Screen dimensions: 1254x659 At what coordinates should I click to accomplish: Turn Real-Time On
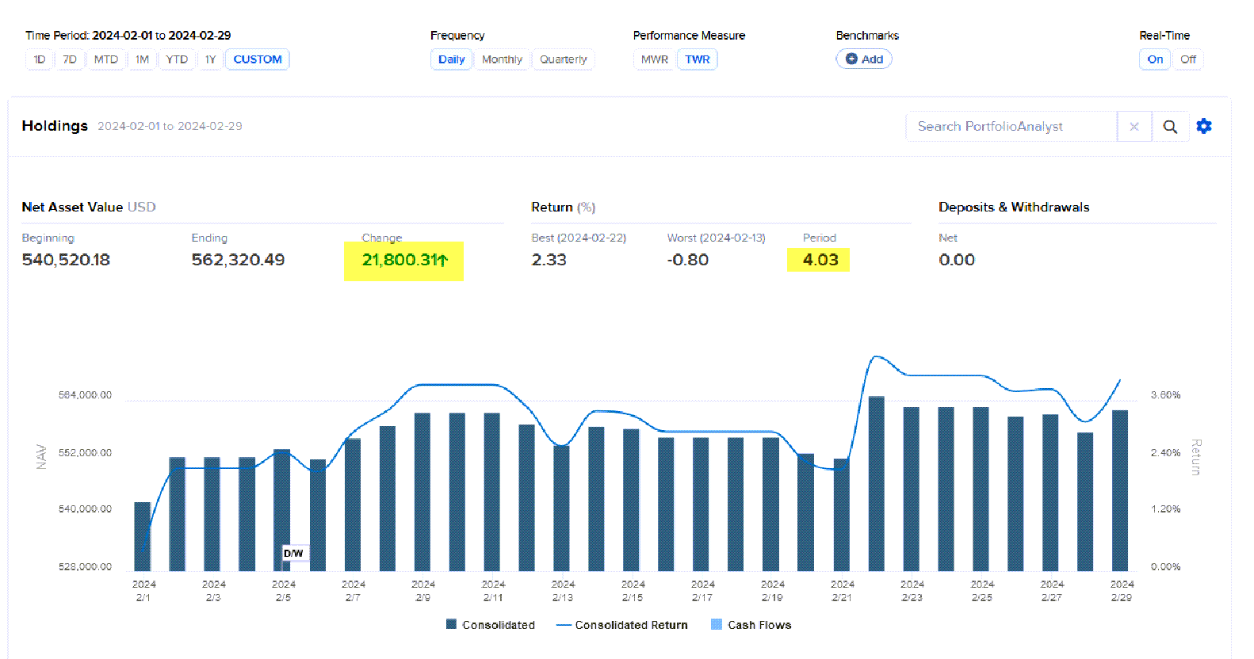[1155, 59]
